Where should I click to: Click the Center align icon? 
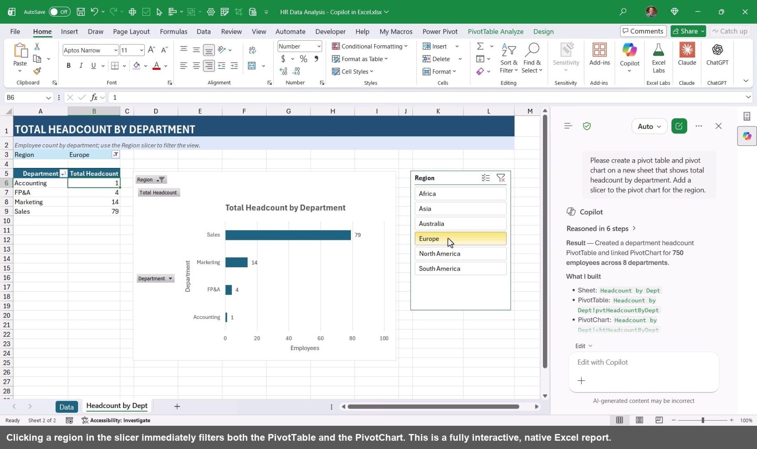[x=196, y=66]
